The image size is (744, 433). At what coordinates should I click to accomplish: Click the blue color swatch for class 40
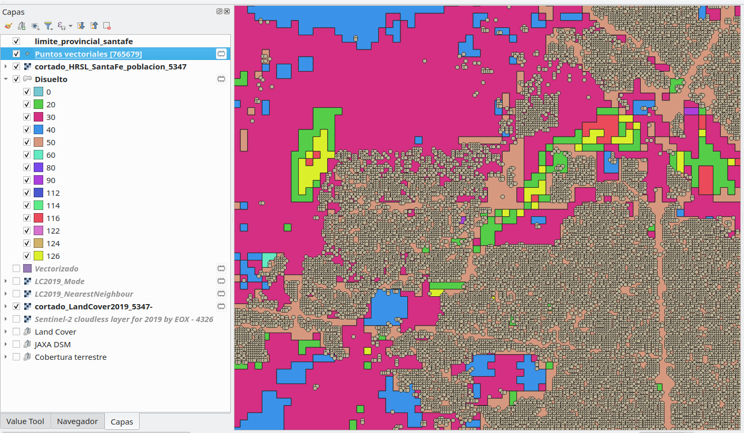38,129
